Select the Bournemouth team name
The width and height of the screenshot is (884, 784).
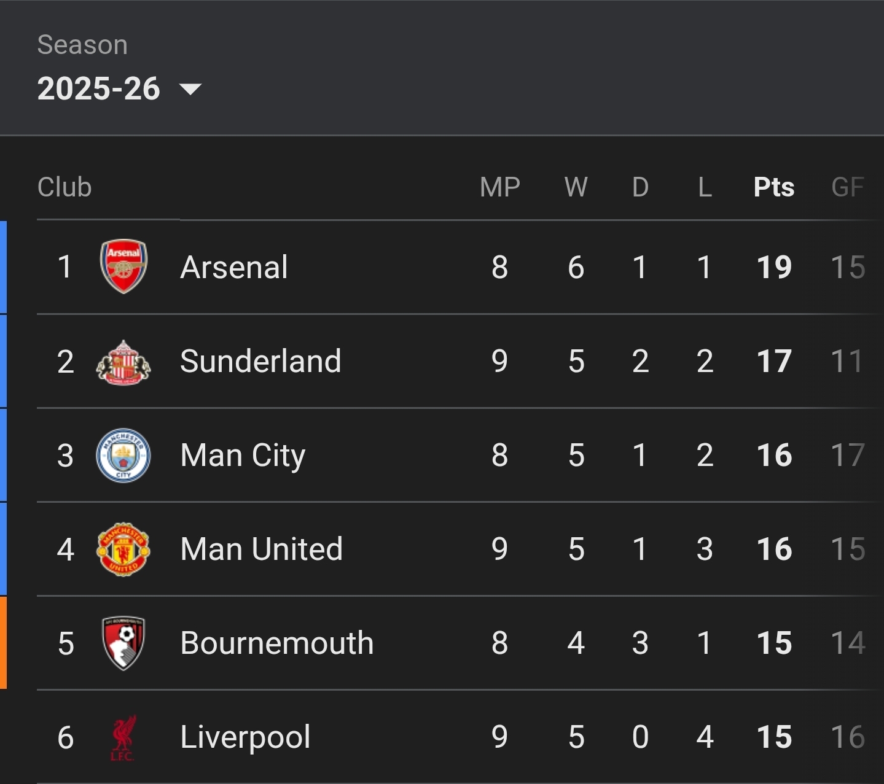pyautogui.click(x=277, y=643)
